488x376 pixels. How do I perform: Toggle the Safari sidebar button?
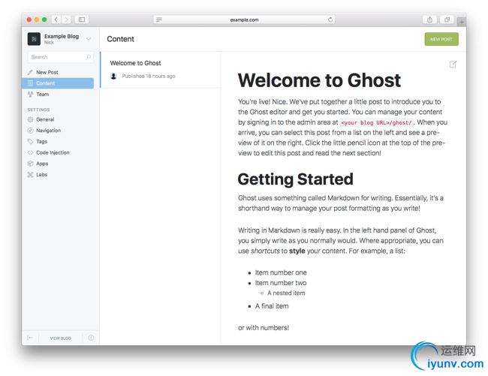click(x=82, y=20)
